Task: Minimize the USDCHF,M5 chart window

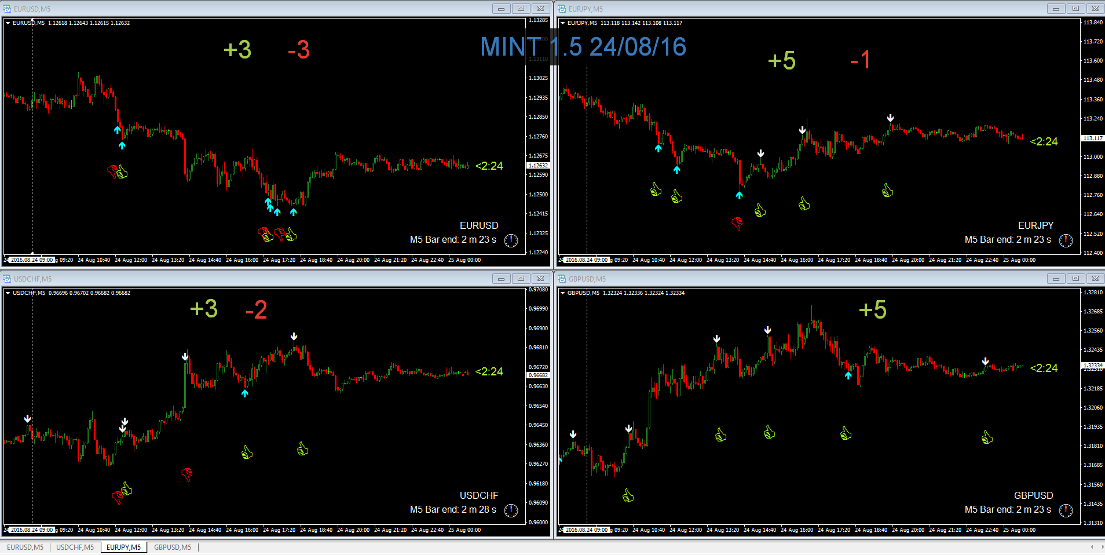Action: (x=501, y=279)
